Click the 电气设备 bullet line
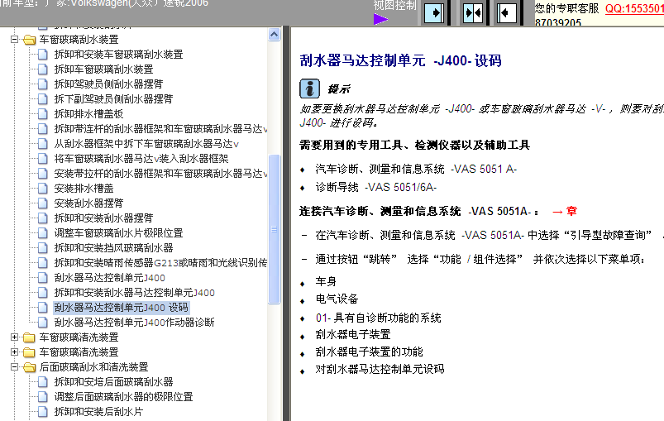The height and width of the screenshot is (421, 664). pyautogui.click(x=337, y=299)
